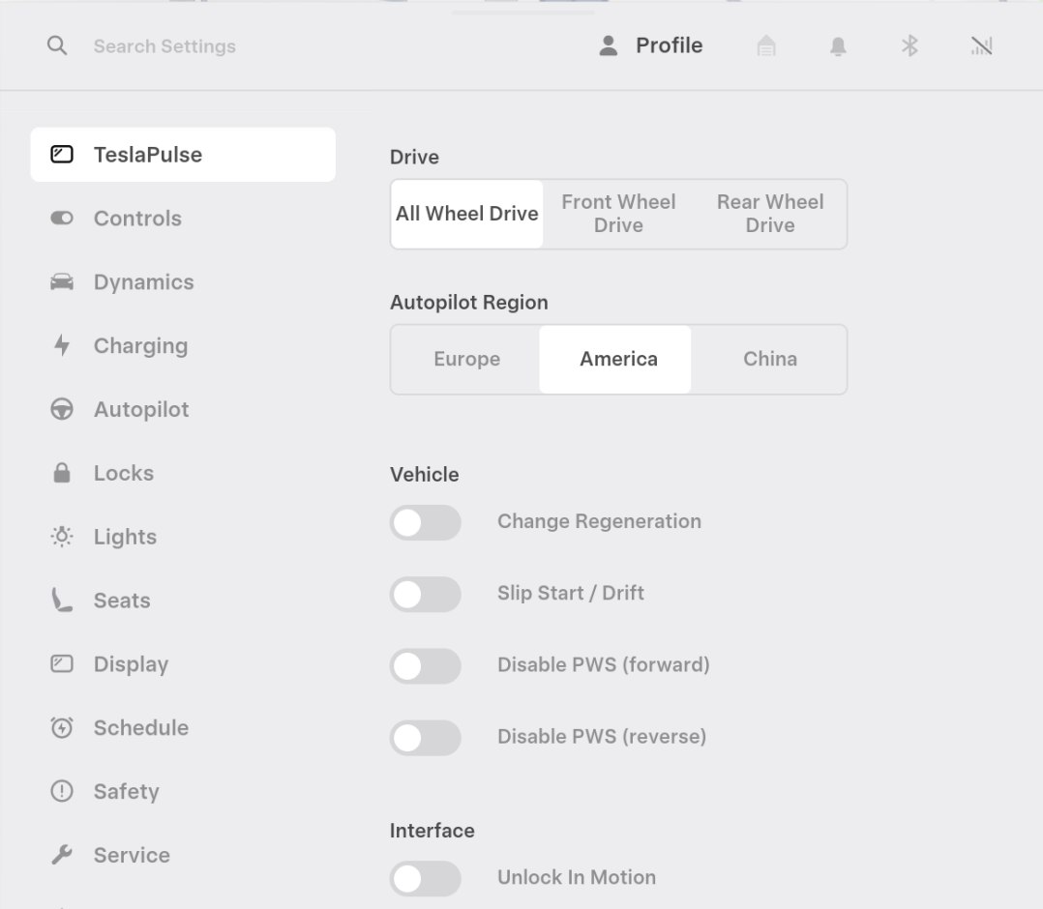Click the Display screen icon
This screenshot has width=1043, height=909.
pos(62,663)
